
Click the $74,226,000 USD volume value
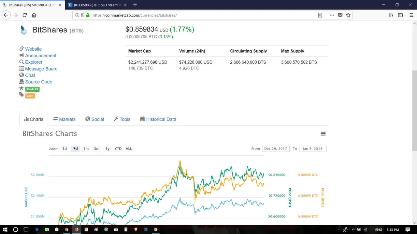[195, 62]
